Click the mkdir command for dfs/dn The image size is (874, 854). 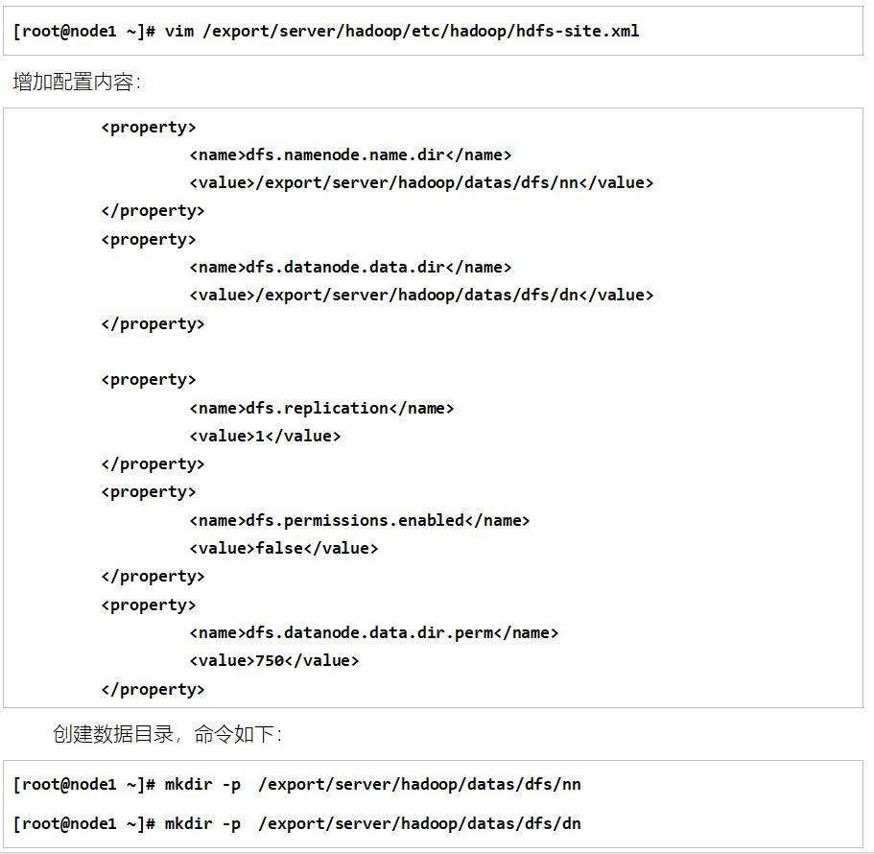[x=296, y=823]
